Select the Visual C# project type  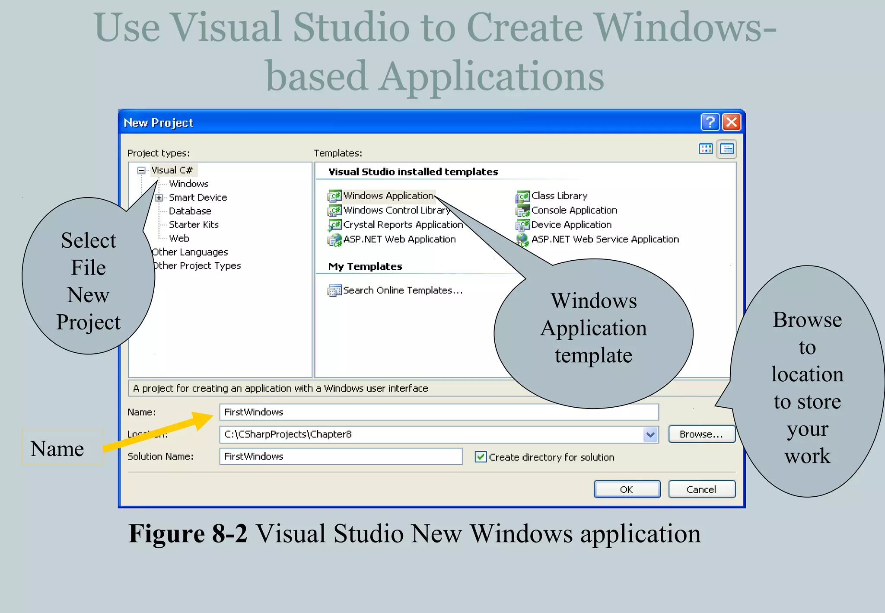[x=172, y=170]
